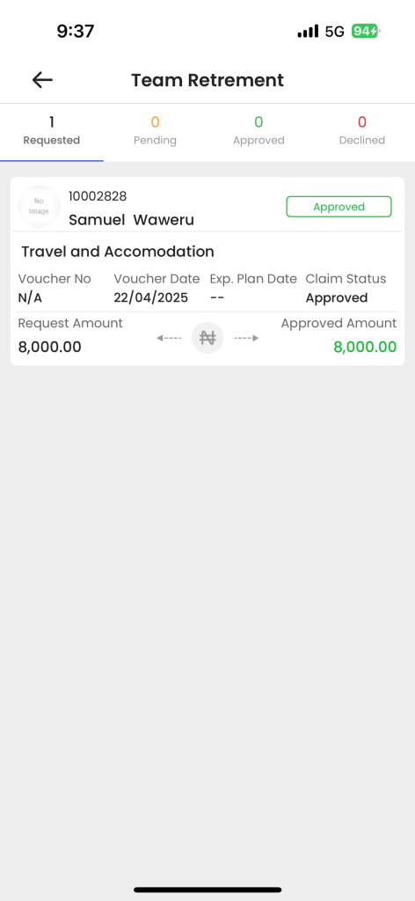Select employee name Samuel Waweru
415x901 pixels.
click(131, 219)
